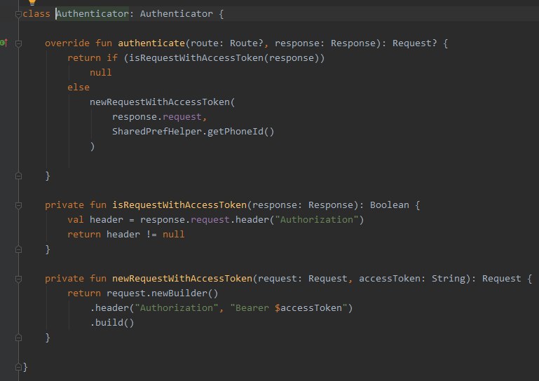Click the Response type in authenticate's signature
539x381 pixels.
(353, 43)
